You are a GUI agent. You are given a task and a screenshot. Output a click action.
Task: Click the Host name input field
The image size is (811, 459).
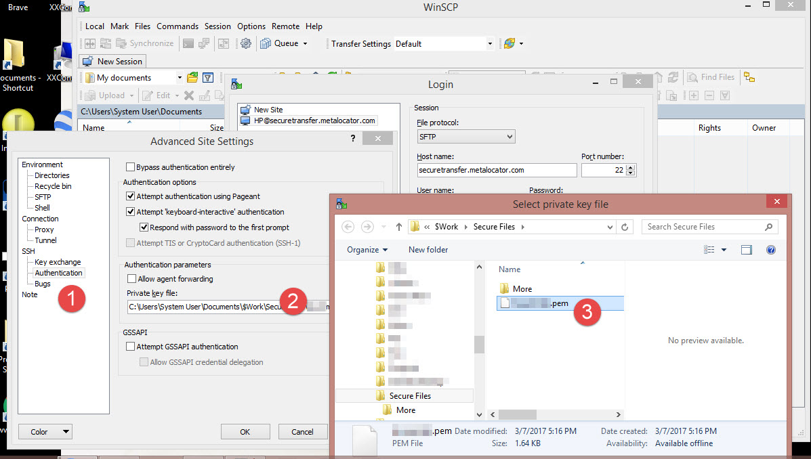(497, 170)
